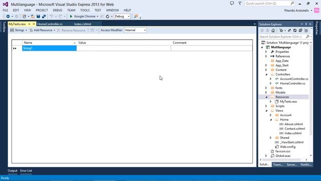321x181 pixels.
Task: Open the Properties side panel tab
Action: 316,28
